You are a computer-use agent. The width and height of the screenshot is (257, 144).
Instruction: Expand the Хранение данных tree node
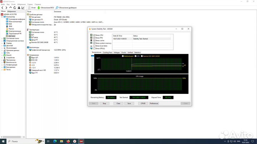2,50
